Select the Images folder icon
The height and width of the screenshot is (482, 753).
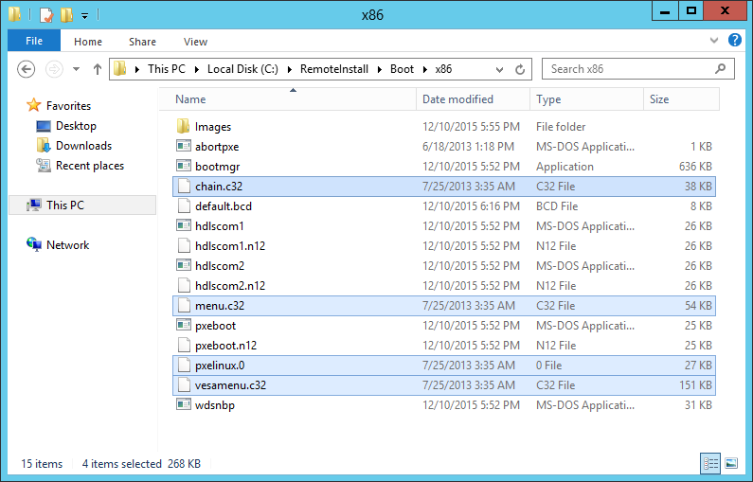(x=184, y=126)
